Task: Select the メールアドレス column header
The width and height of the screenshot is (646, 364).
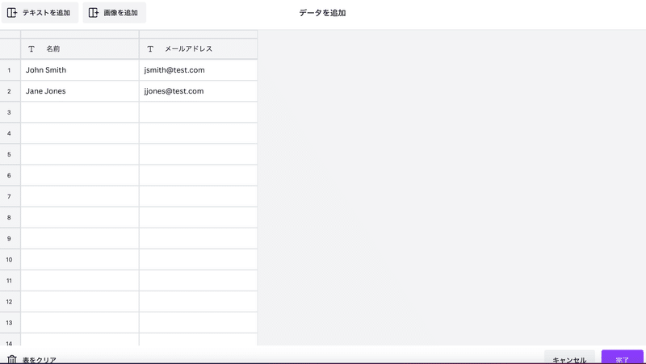Action: pos(199,49)
